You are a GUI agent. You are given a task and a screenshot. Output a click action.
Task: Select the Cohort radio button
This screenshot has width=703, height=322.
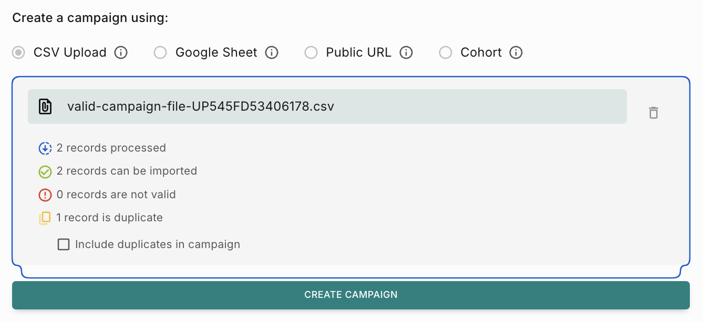point(446,52)
